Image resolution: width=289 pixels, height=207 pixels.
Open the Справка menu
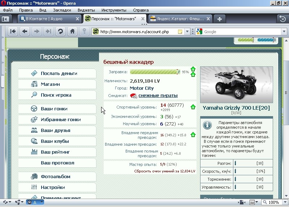141,10
